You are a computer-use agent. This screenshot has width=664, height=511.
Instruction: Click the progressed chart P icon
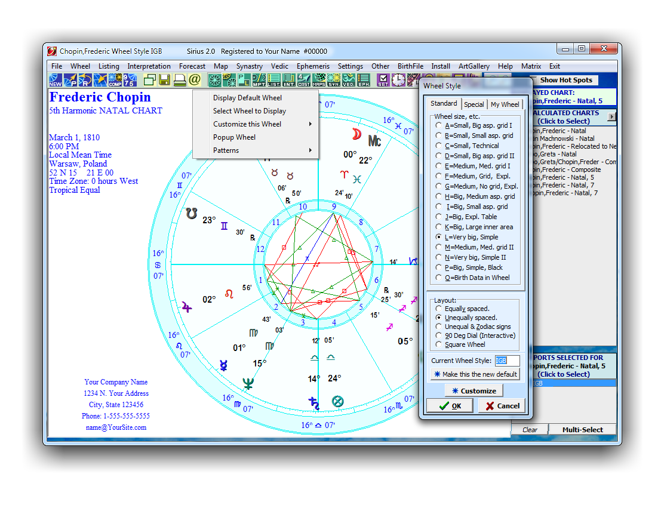(70, 80)
